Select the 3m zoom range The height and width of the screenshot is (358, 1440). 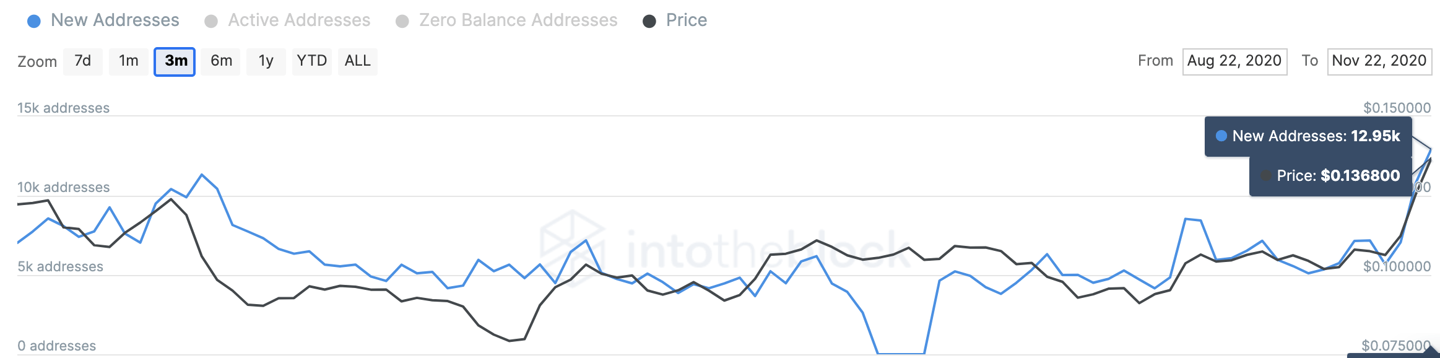(x=175, y=61)
